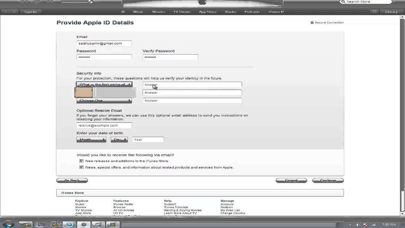Screen dimensions: 405x228
Task: Open Chrome from the taskbar
Action: click(x=25, y=225)
